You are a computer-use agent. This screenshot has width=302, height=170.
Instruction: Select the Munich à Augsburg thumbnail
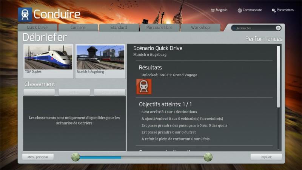(x=100, y=61)
